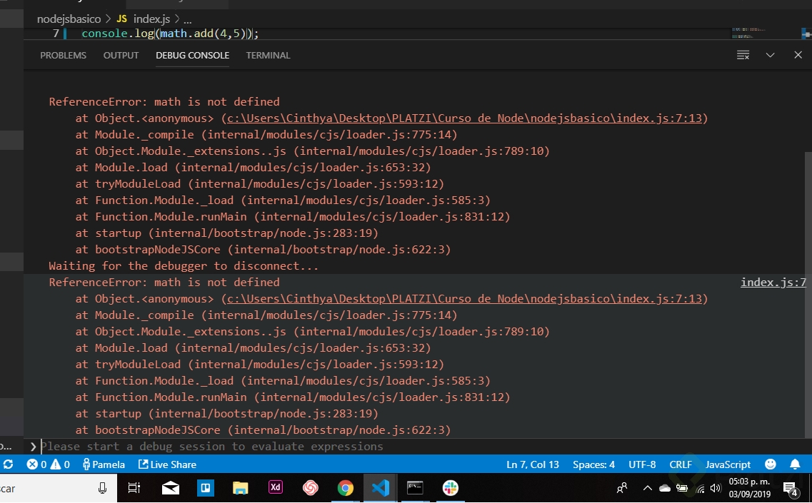The height and width of the screenshot is (503, 812).
Task: Open Windows Task View
Action: tap(134, 488)
